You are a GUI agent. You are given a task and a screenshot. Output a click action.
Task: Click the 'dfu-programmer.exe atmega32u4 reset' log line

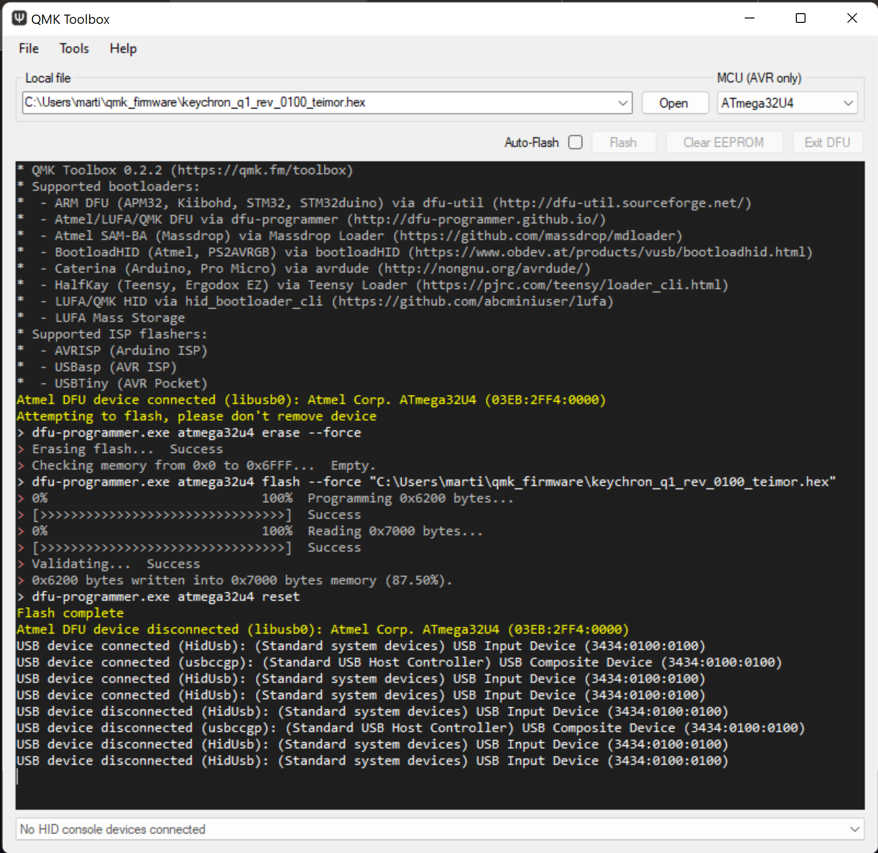pyautogui.click(x=158, y=596)
